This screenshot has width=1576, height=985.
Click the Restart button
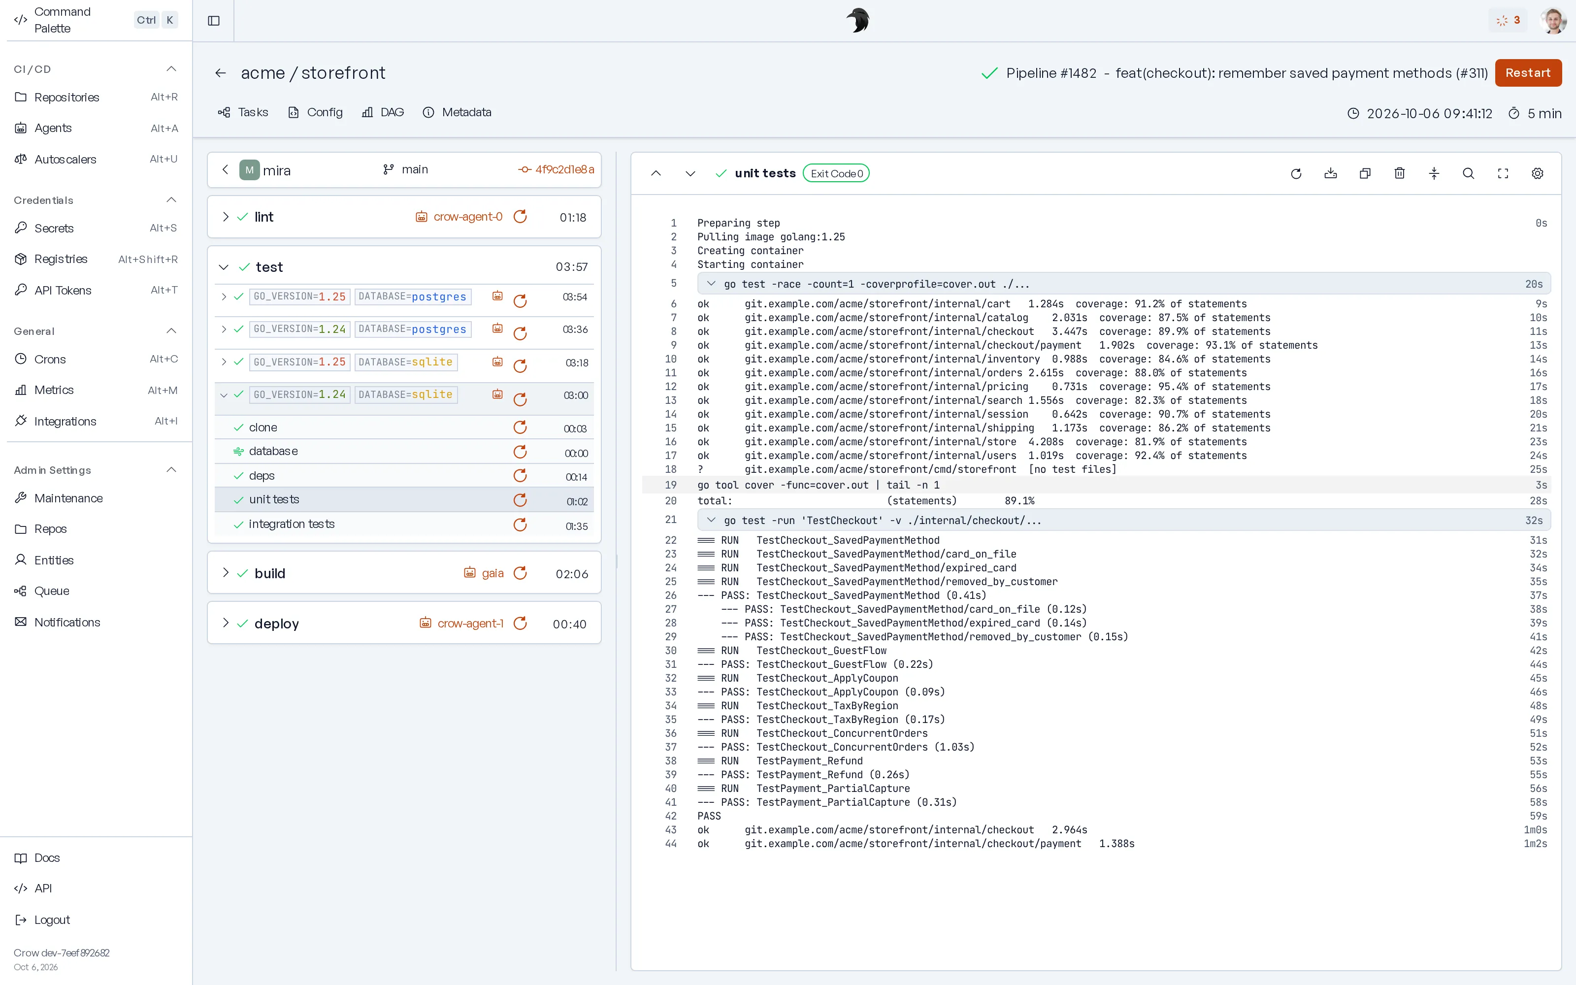[x=1528, y=73]
